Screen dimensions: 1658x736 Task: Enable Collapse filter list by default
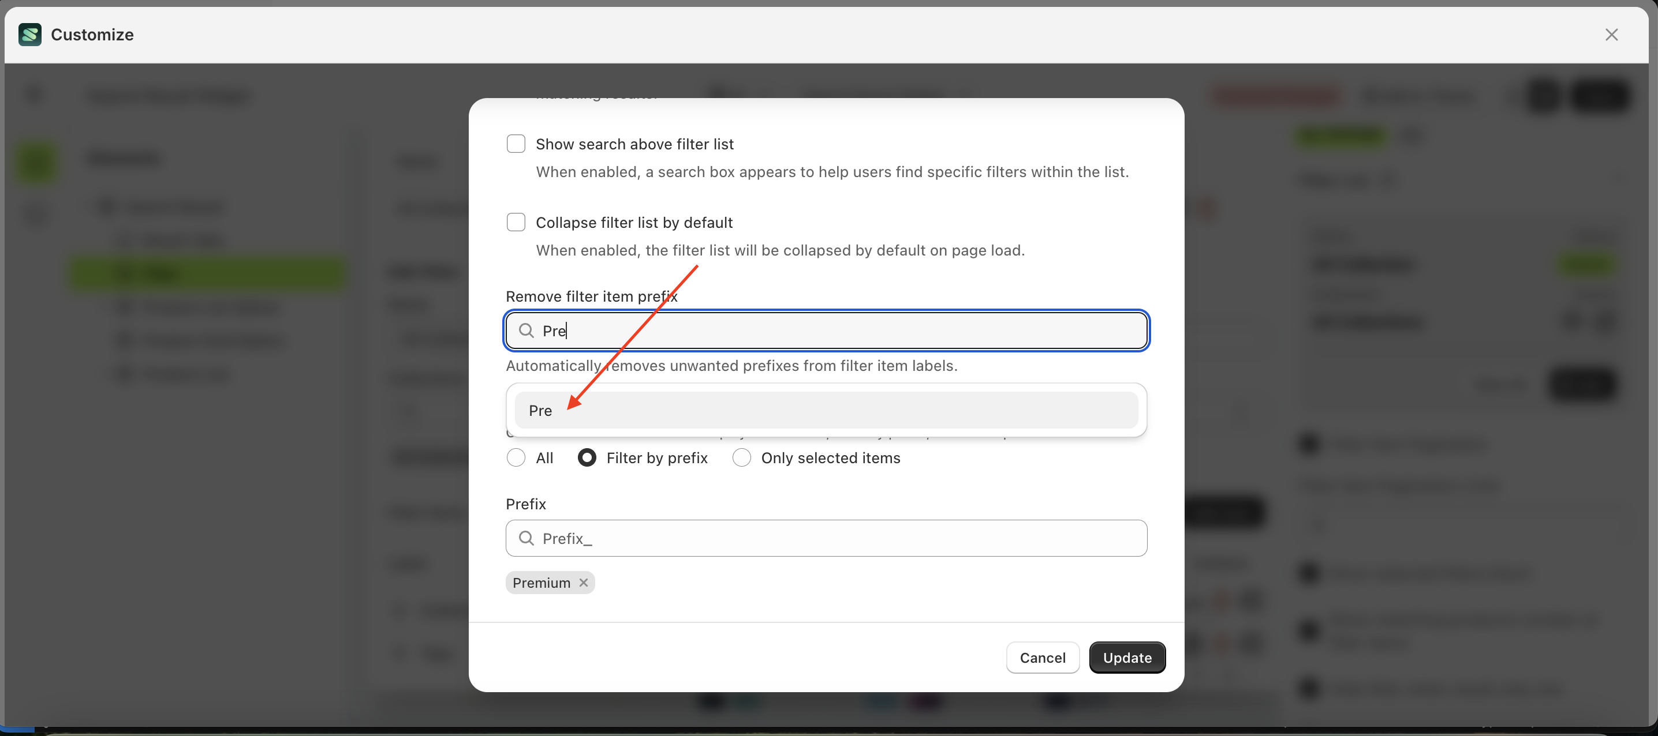point(516,221)
